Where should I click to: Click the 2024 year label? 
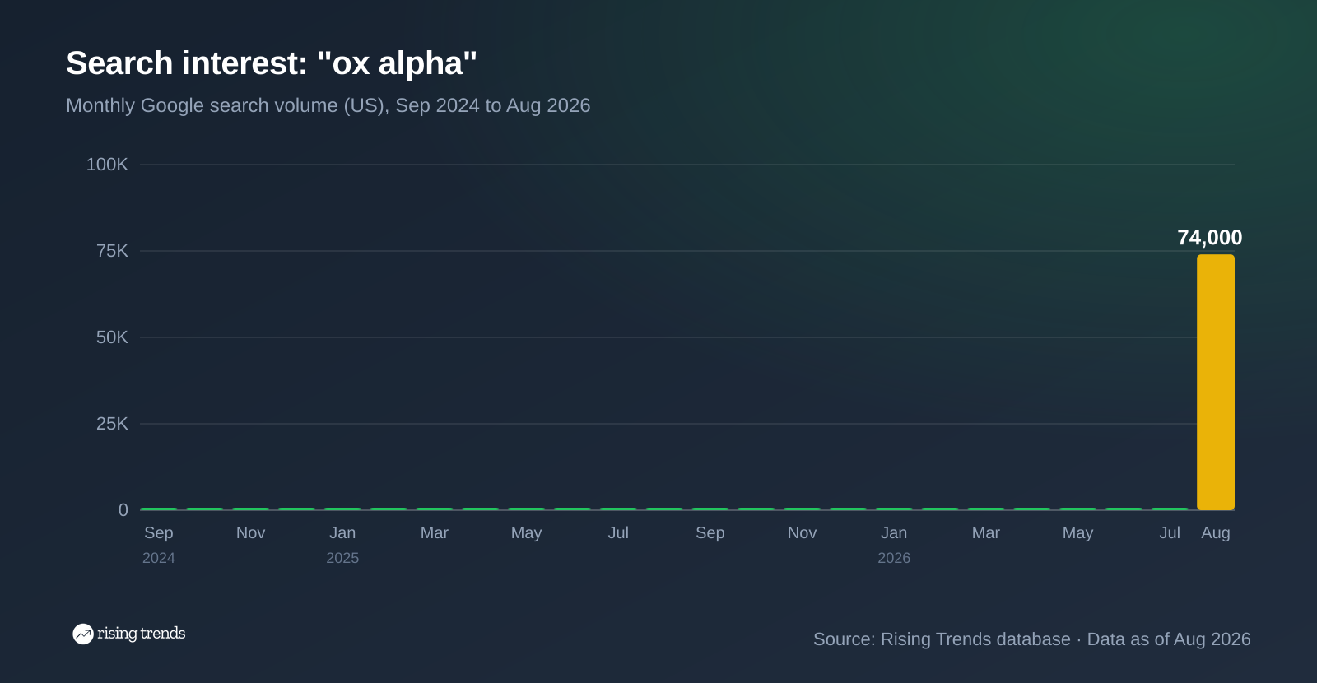click(x=159, y=558)
